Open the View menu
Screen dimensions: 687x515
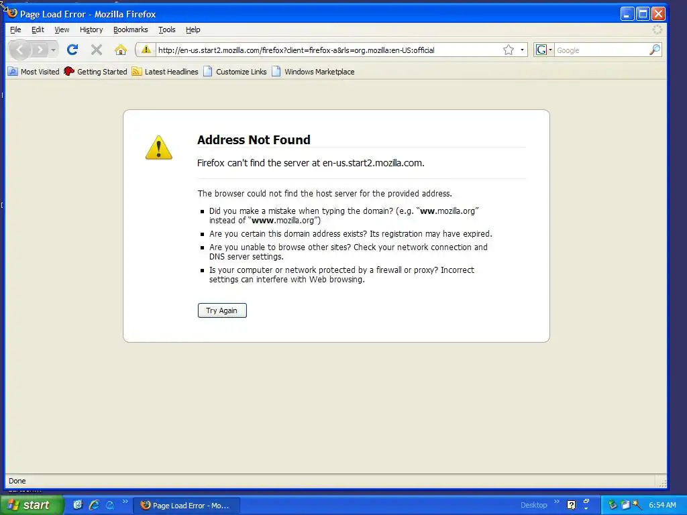(62, 30)
